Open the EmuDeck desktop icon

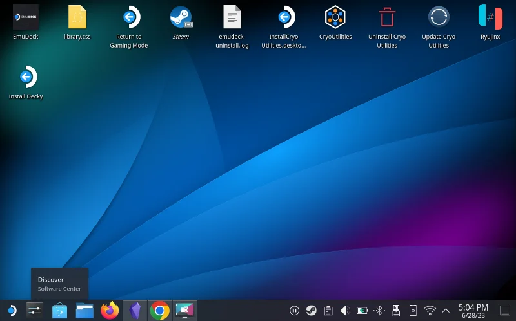(x=26, y=17)
